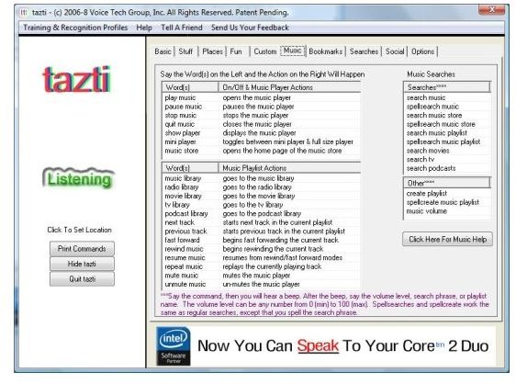Select the 'previous track' row
516x384 pixels.
click(x=262, y=232)
